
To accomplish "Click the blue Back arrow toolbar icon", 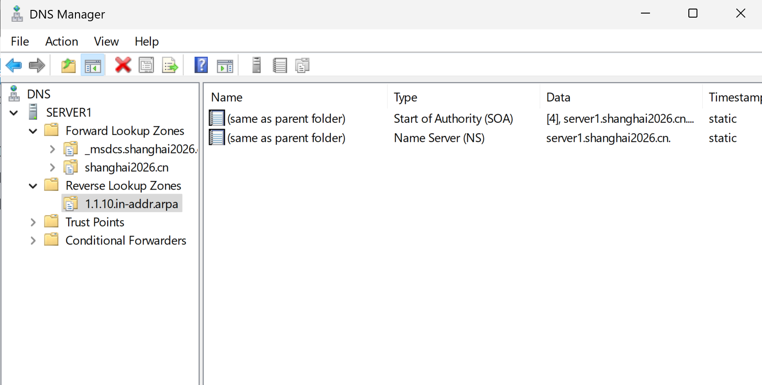I will tap(14, 65).
